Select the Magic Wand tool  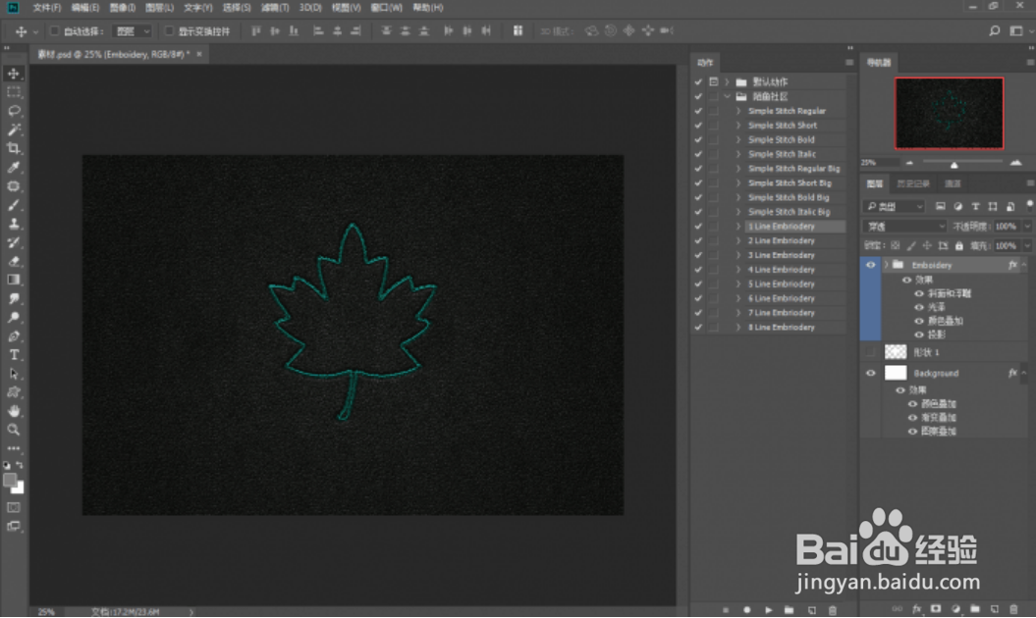[x=14, y=129]
